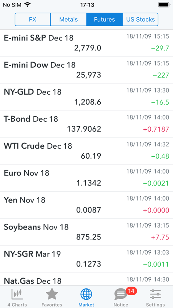Screen dimensions: 173x308
Task: Select the Futures segment
Action: [x=104, y=20]
